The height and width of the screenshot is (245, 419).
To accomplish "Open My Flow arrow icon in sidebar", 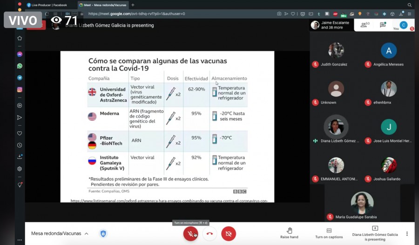I will (x=20, y=118).
